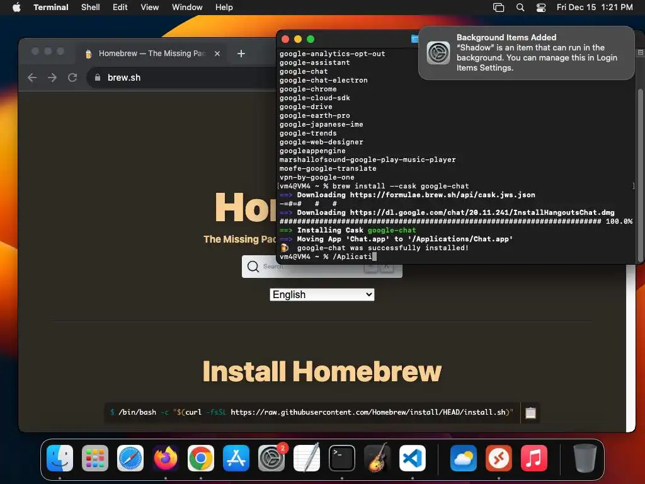Screen dimensions: 645x484
Task: Open the Shell menu
Action: pyautogui.click(x=91, y=7)
